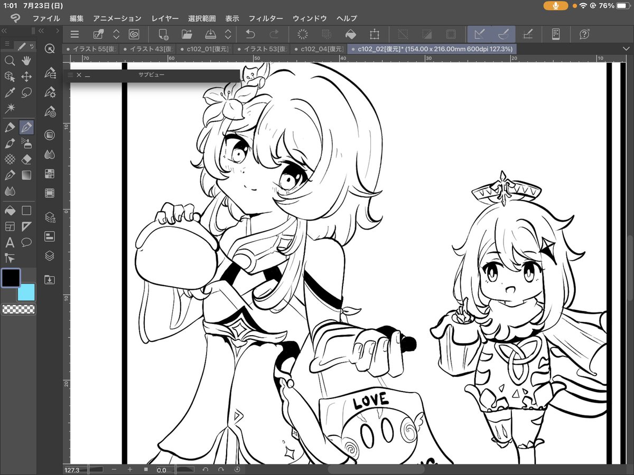Select the Airbrush spray tool

(26, 143)
